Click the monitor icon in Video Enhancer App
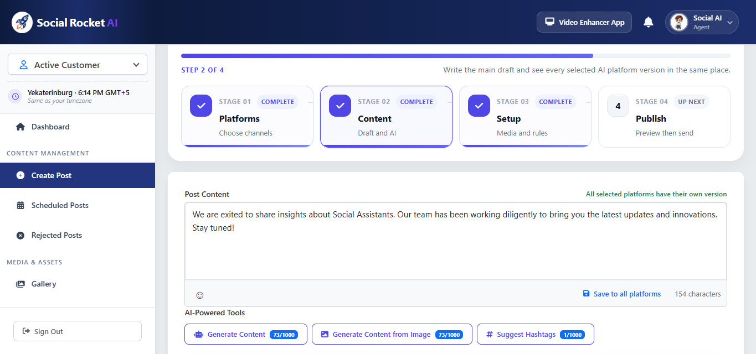The height and width of the screenshot is (354, 756). click(x=549, y=22)
